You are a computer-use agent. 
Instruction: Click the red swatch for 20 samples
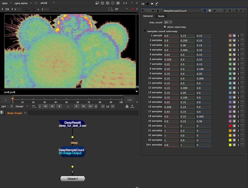point(230,126)
